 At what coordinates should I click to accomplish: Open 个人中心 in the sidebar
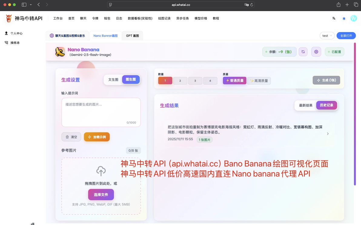[14, 33]
